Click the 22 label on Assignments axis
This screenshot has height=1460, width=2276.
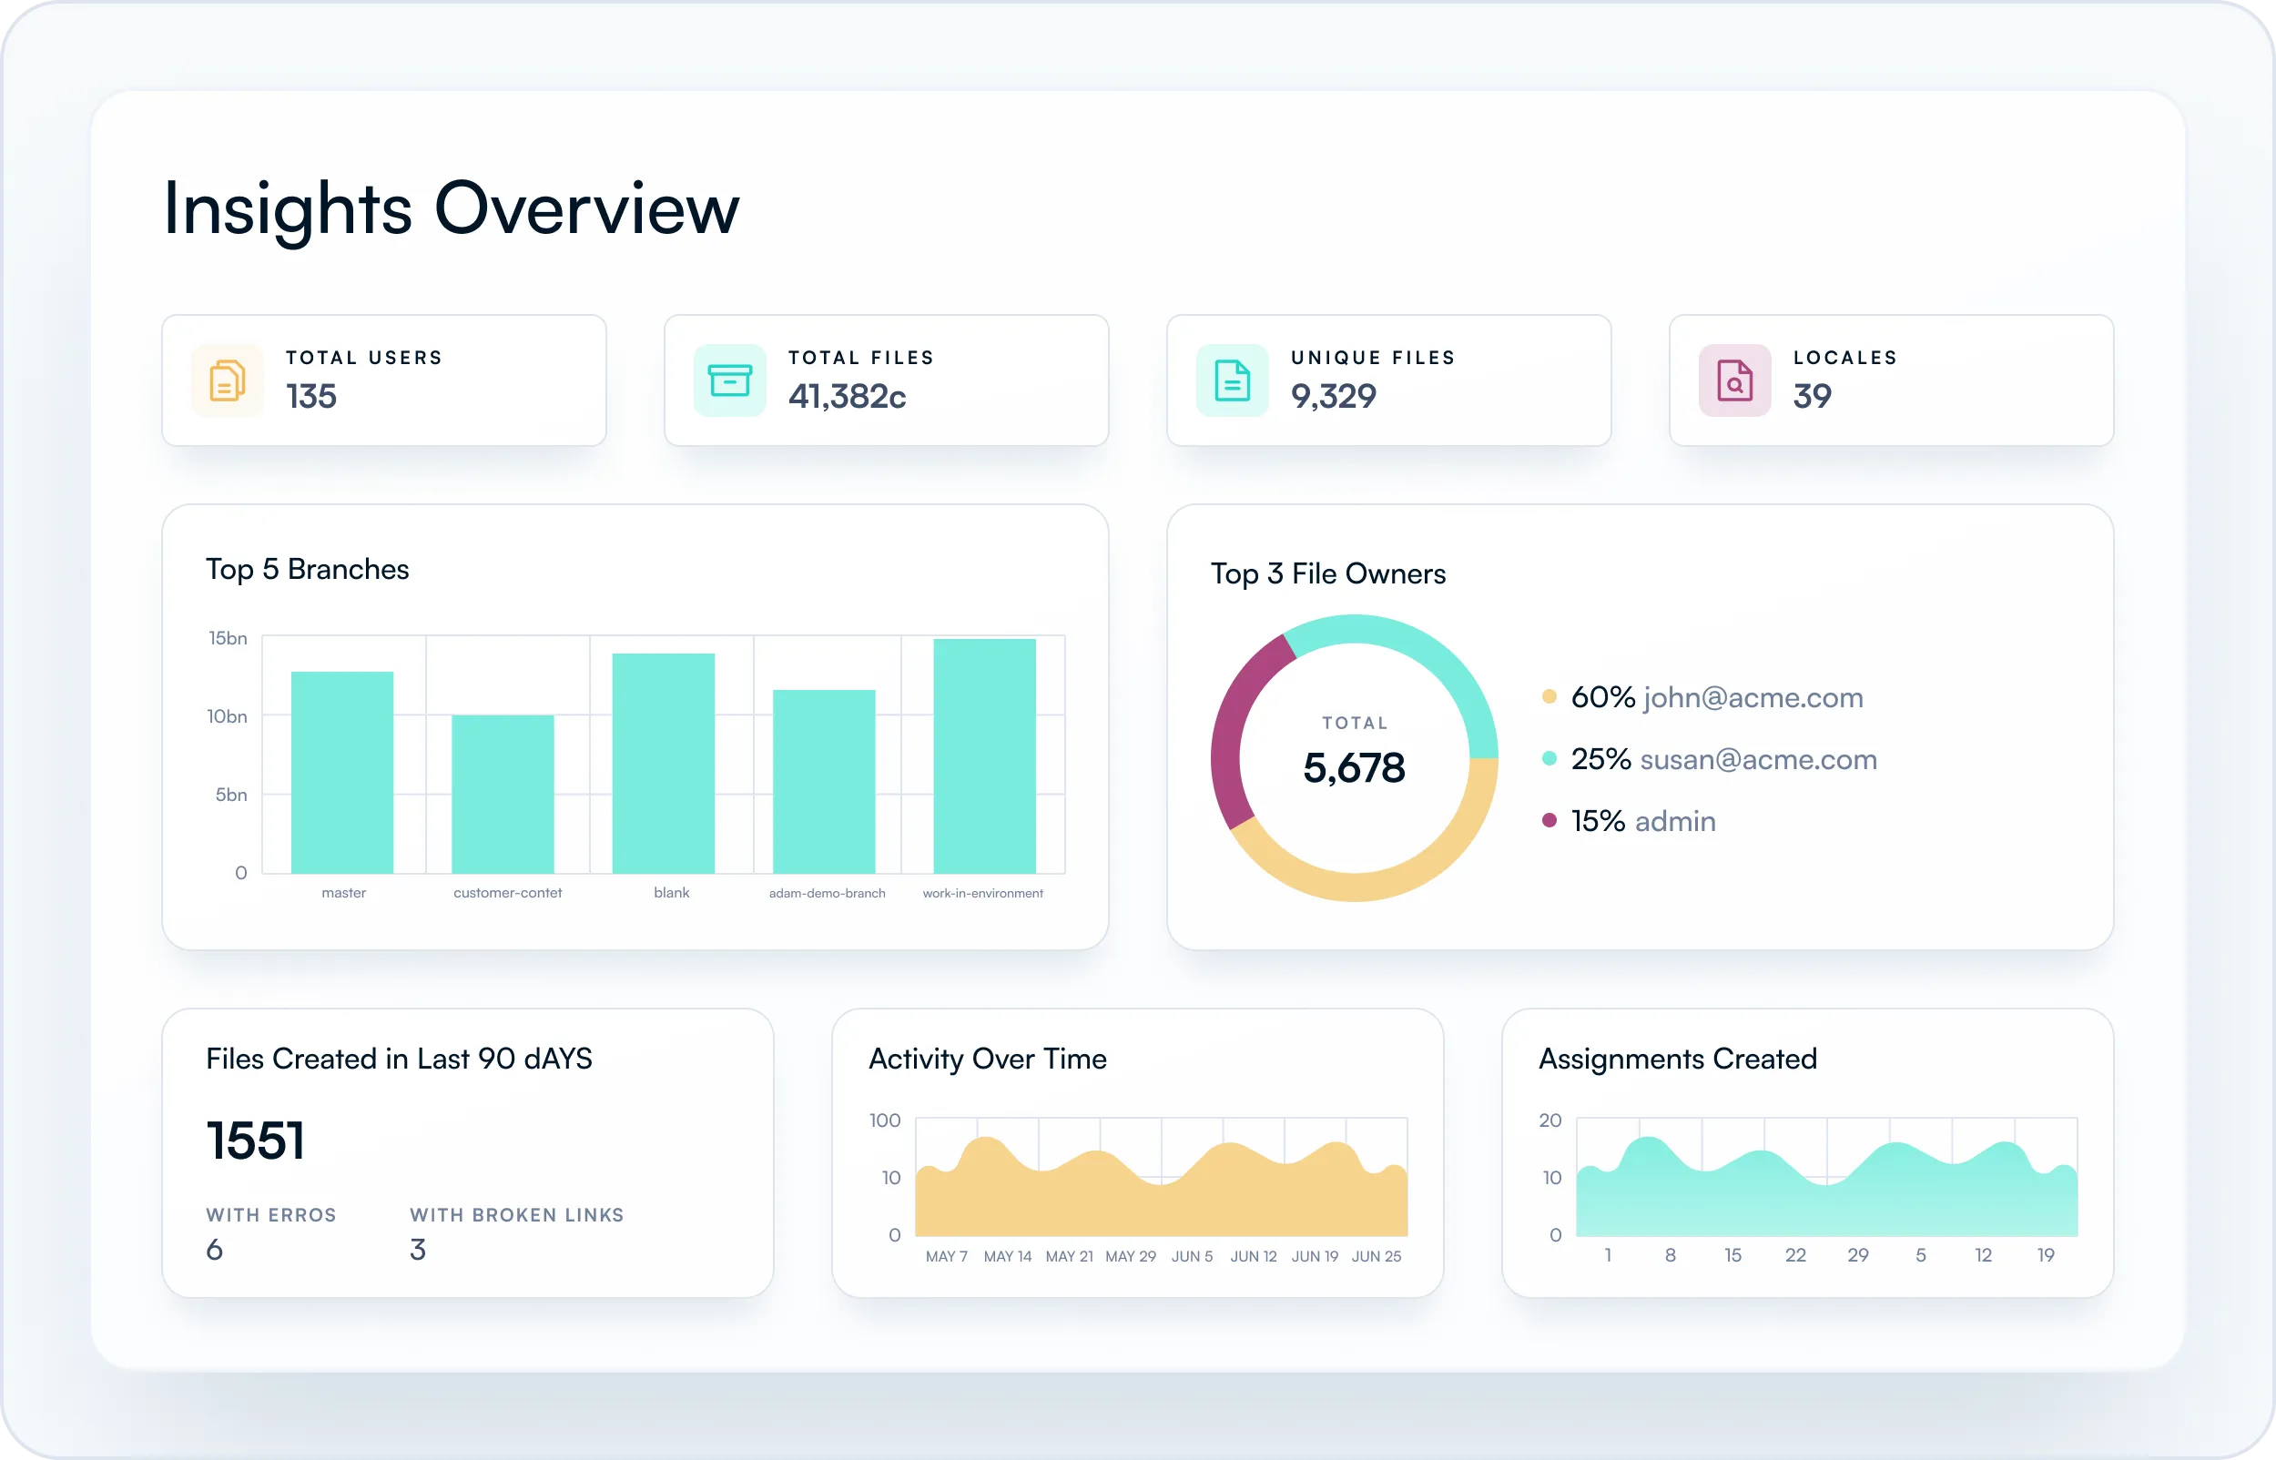pos(1795,1255)
